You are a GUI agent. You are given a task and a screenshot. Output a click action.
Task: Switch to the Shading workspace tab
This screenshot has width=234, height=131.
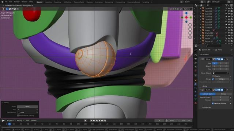coord(89,2)
